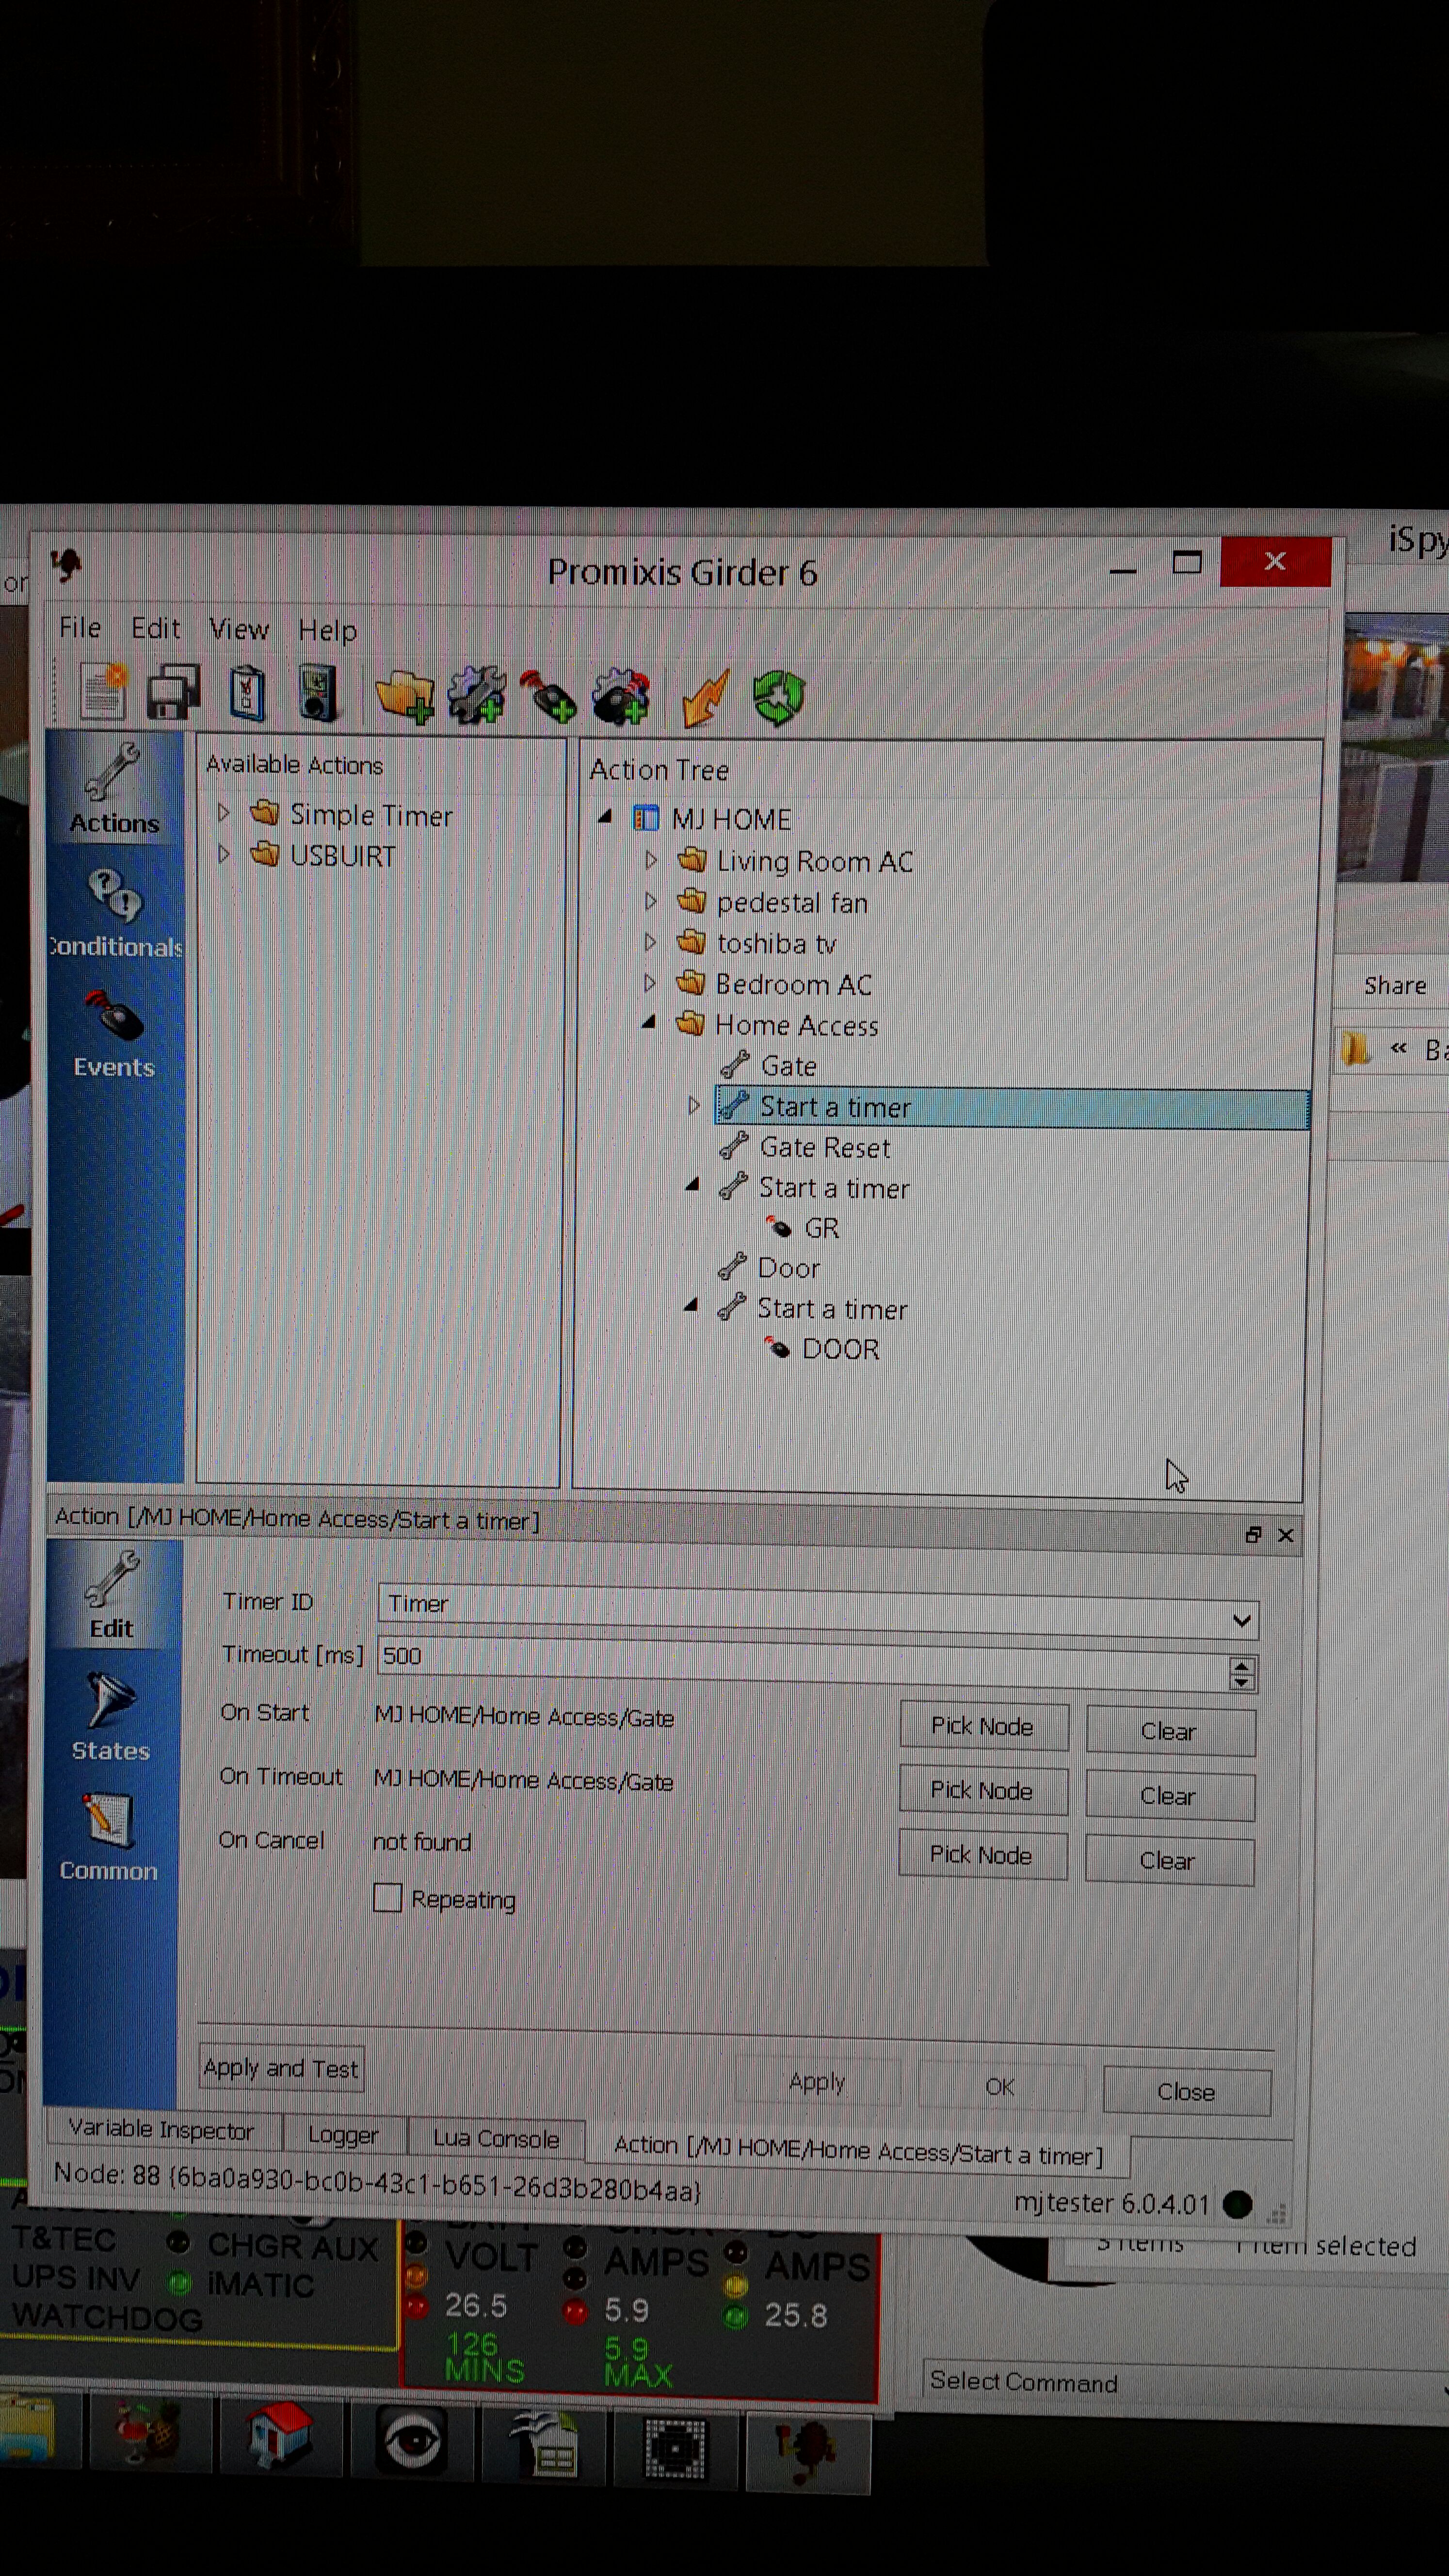Select the Gate action in tree
This screenshot has height=2576, width=1449.
pyautogui.click(x=789, y=1066)
